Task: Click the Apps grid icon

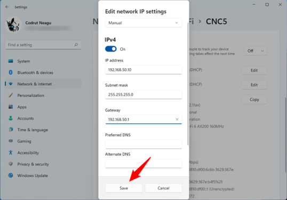Action: coord(11,107)
